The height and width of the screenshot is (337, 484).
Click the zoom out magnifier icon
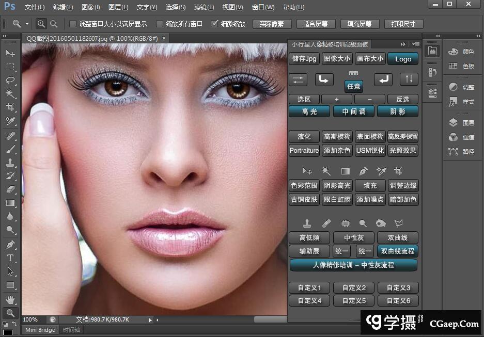coord(53,24)
